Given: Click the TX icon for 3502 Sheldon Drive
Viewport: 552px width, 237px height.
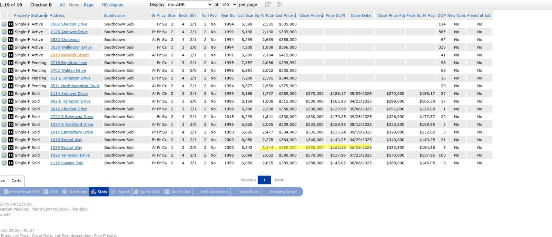Looking at the screenshot, I should pos(11,24).
